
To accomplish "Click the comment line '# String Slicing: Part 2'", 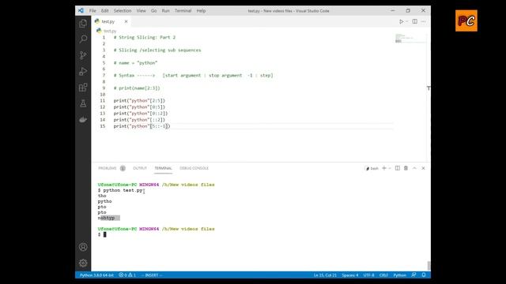I will pos(145,37).
